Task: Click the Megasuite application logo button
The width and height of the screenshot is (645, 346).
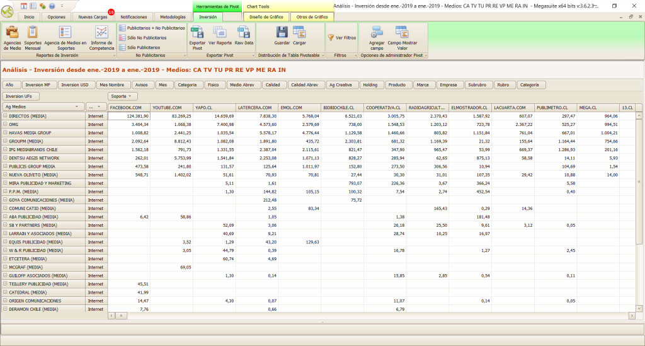Action: [8, 11]
